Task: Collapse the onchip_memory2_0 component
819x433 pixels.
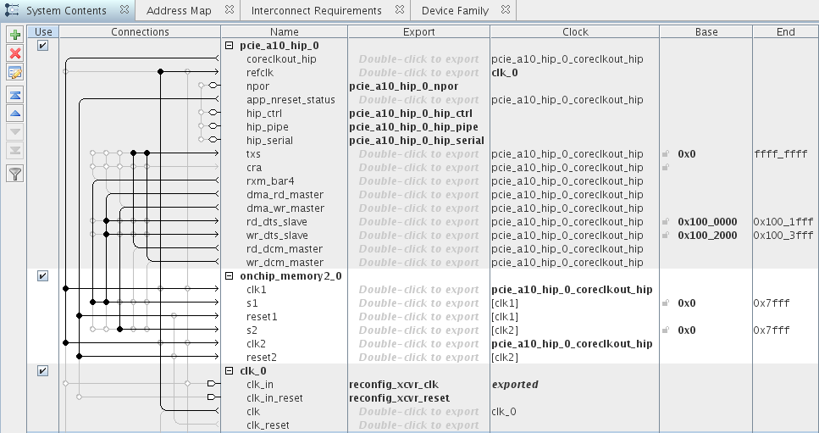Action: [230, 276]
